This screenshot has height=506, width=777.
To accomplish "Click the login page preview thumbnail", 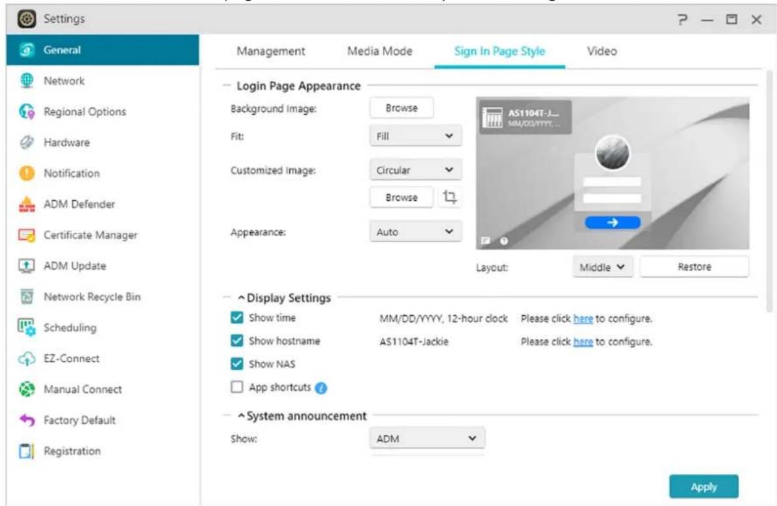I will coord(612,173).
